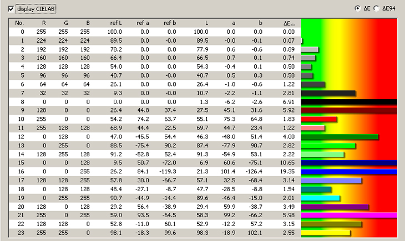Viewport: 405px width, 241px height.
Task: Click the cyan color bar in row 19
Action: (320, 198)
